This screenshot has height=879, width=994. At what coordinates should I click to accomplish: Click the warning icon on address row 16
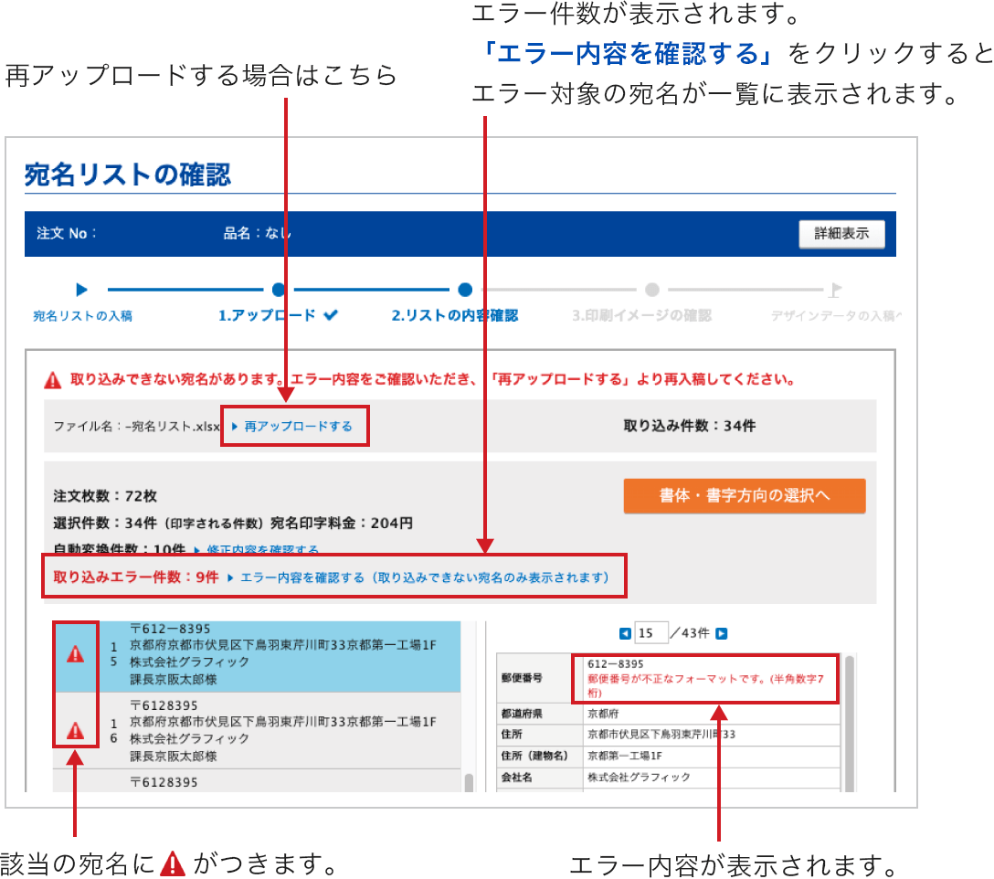click(x=76, y=731)
